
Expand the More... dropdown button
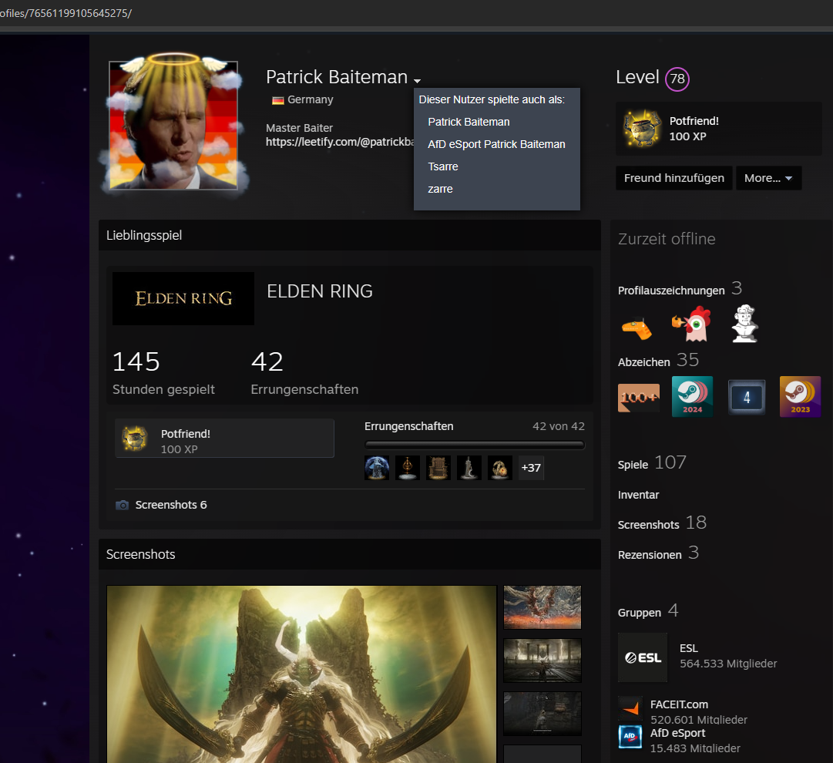point(768,178)
